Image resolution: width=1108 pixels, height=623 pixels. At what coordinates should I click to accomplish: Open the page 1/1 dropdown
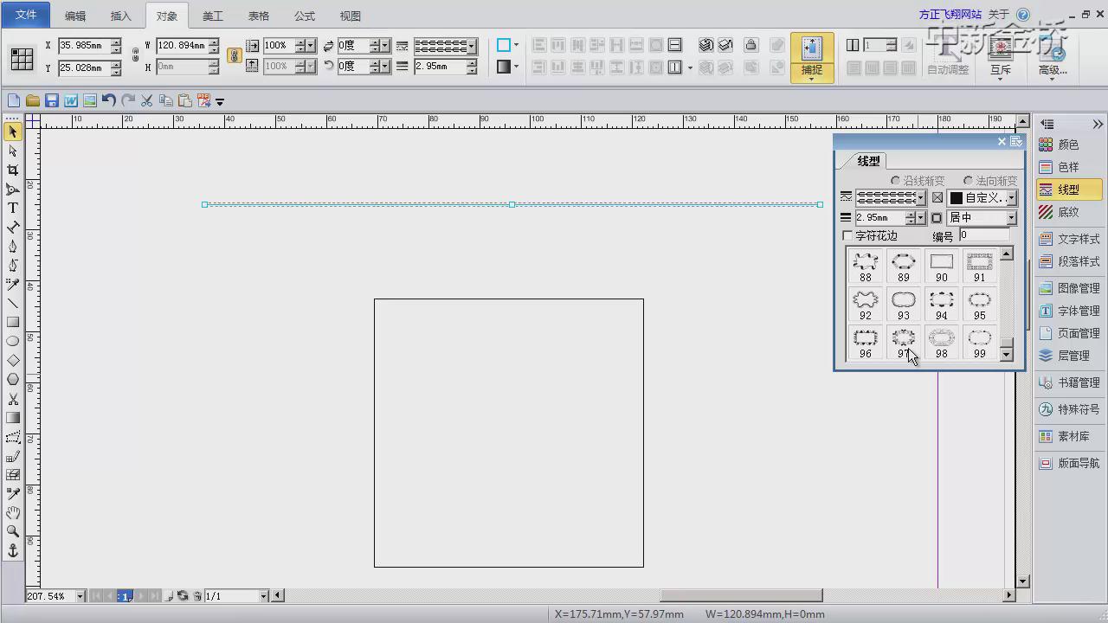[x=264, y=595]
